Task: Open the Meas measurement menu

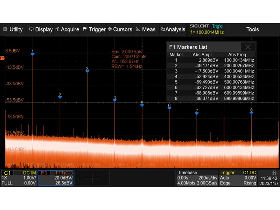Action: 146,29
